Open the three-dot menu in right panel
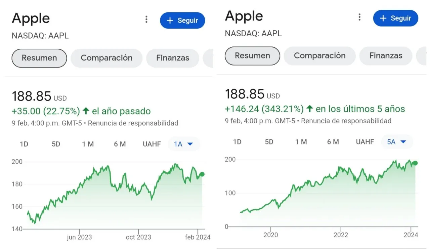This screenshot has width=430, height=249. click(x=359, y=17)
